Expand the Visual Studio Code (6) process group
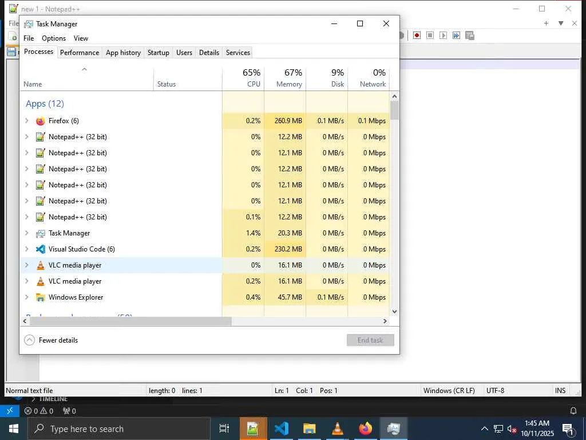Viewport: 586px width, 440px height. tap(26, 249)
